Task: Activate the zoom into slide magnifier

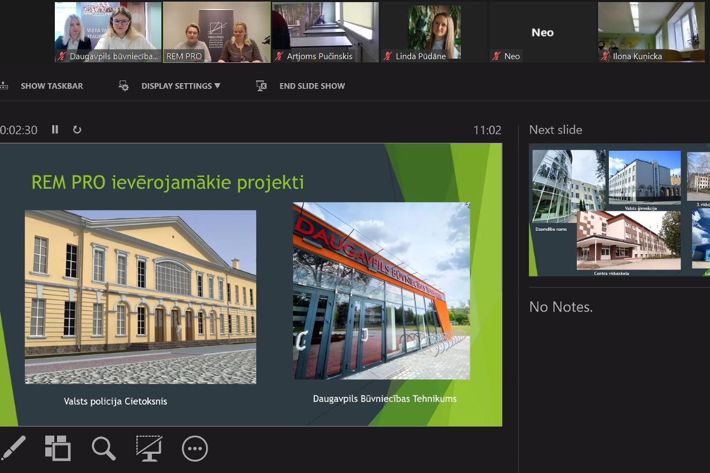Action: tap(103, 448)
